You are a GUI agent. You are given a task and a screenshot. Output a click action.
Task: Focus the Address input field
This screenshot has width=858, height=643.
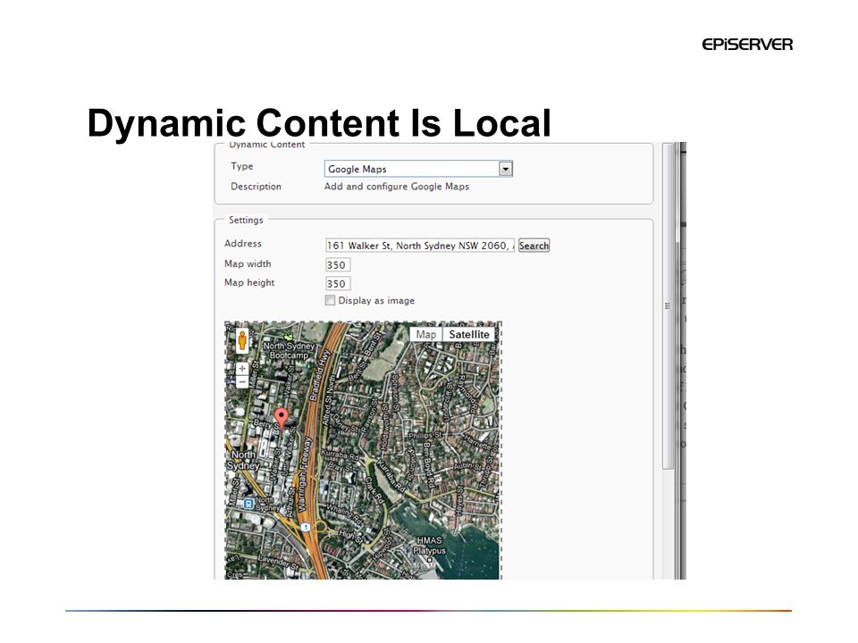click(420, 246)
